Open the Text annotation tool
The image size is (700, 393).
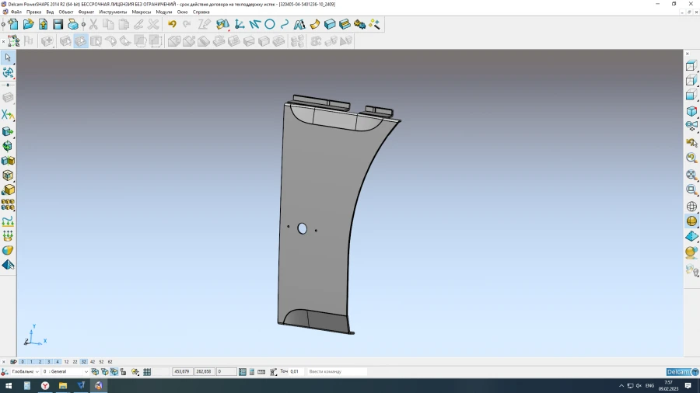299,25
